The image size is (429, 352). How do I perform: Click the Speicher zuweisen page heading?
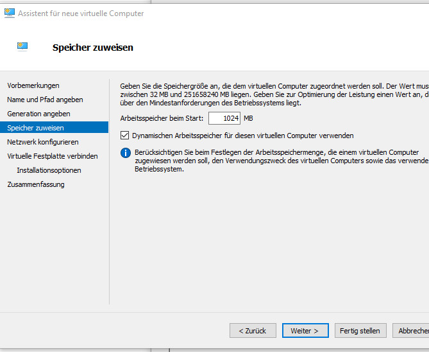(92, 48)
